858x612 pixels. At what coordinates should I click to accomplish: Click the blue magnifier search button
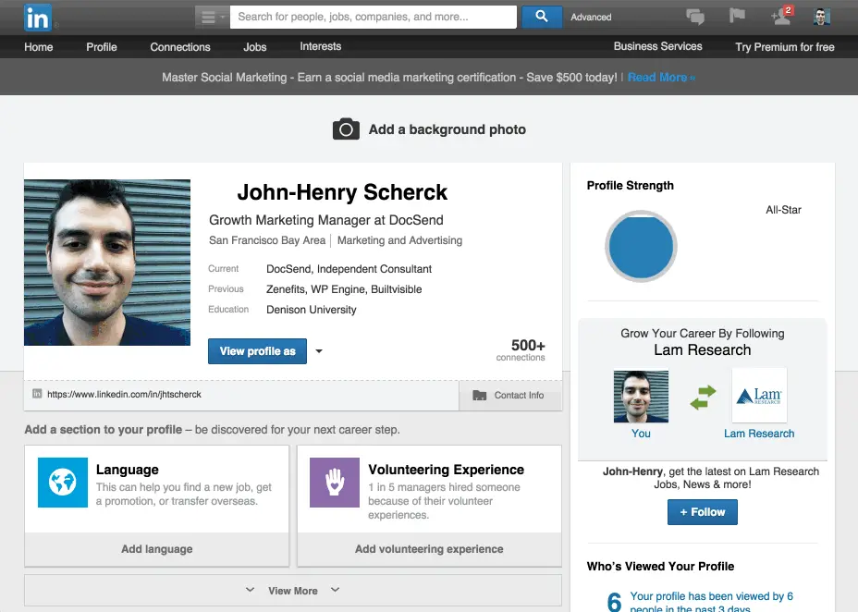541,17
